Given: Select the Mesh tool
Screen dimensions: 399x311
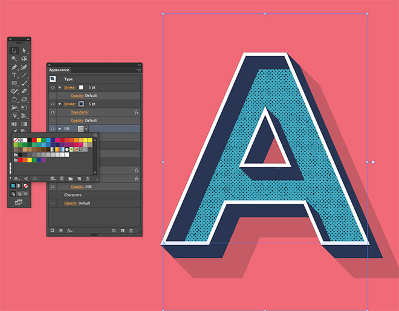Looking at the screenshot, I should pyautogui.click(x=15, y=124).
